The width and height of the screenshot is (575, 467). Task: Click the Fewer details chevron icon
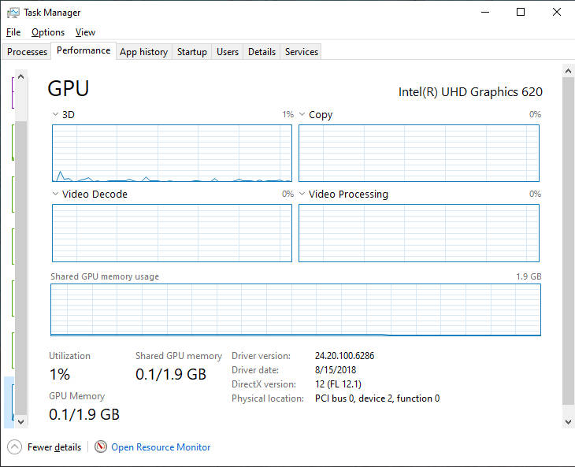click(14, 447)
